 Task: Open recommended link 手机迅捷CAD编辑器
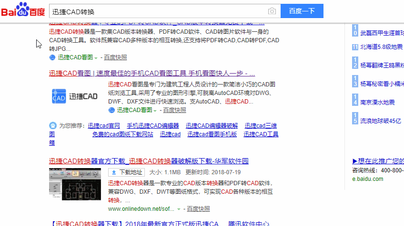153,126
